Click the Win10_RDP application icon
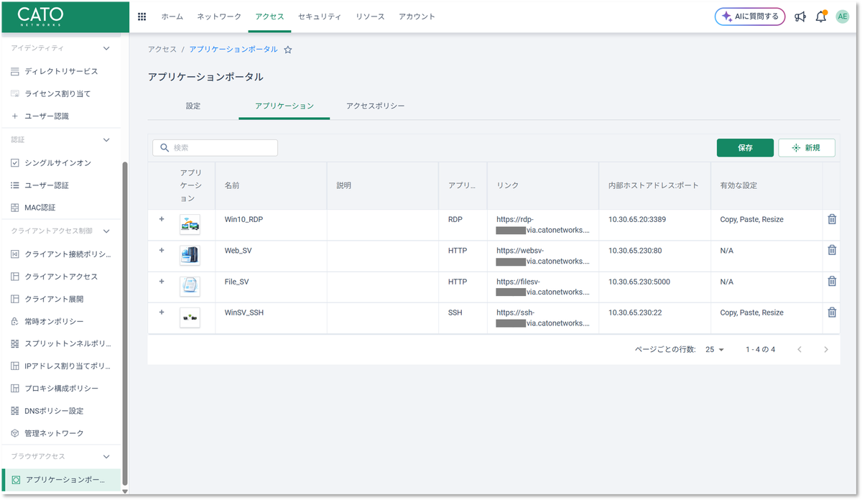The image size is (862, 500). [x=190, y=225]
